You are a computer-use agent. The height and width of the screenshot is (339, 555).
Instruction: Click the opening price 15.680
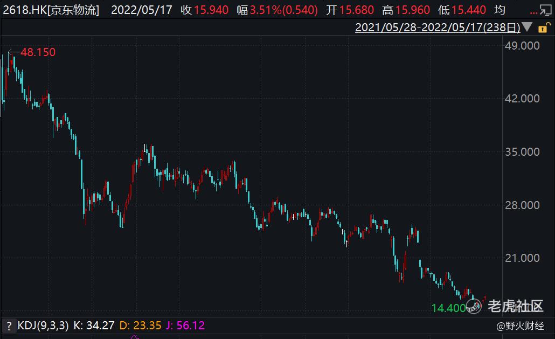(x=356, y=10)
